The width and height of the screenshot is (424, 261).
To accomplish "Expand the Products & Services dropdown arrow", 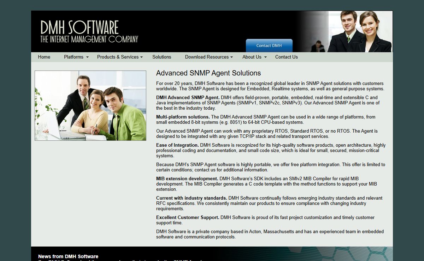I will [141, 57].
